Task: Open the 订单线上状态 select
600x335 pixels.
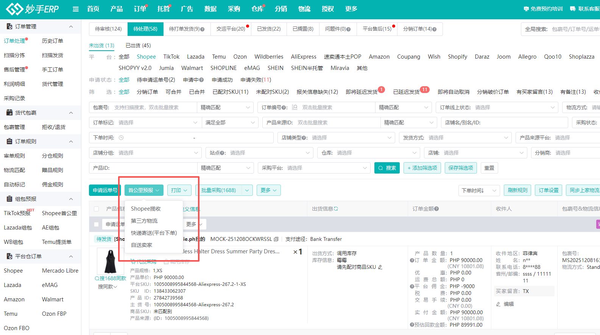Action: [x=497, y=107]
